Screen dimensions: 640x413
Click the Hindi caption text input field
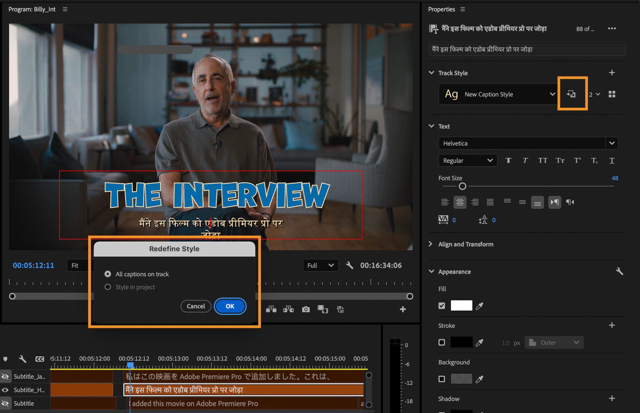[527, 49]
